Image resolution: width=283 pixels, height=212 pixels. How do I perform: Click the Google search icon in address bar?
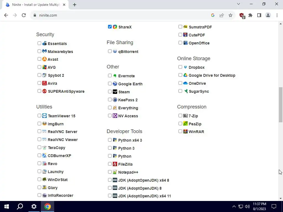213,15
